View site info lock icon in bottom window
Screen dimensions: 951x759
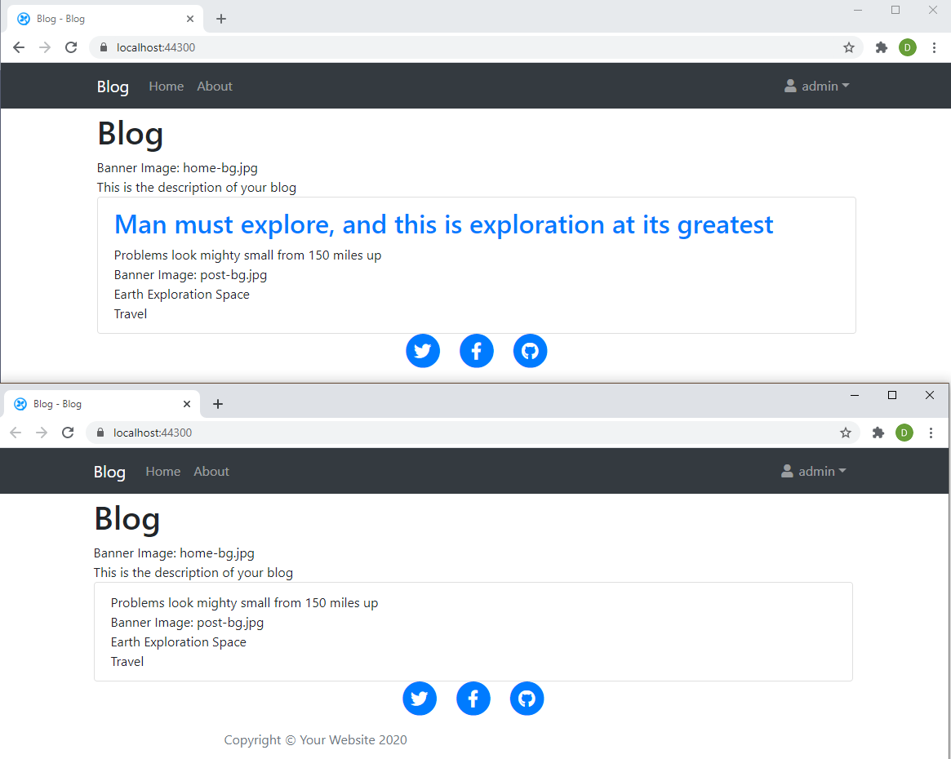100,433
